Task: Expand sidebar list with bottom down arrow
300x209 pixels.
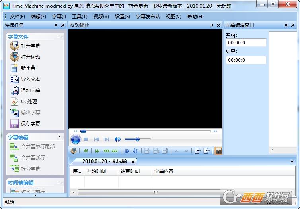Action: point(35,195)
